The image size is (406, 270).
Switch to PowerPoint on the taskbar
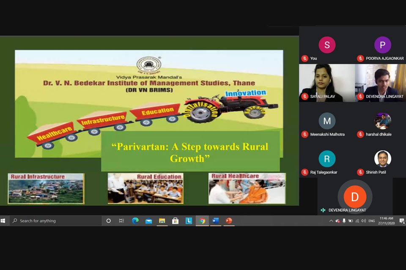[x=229, y=221]
